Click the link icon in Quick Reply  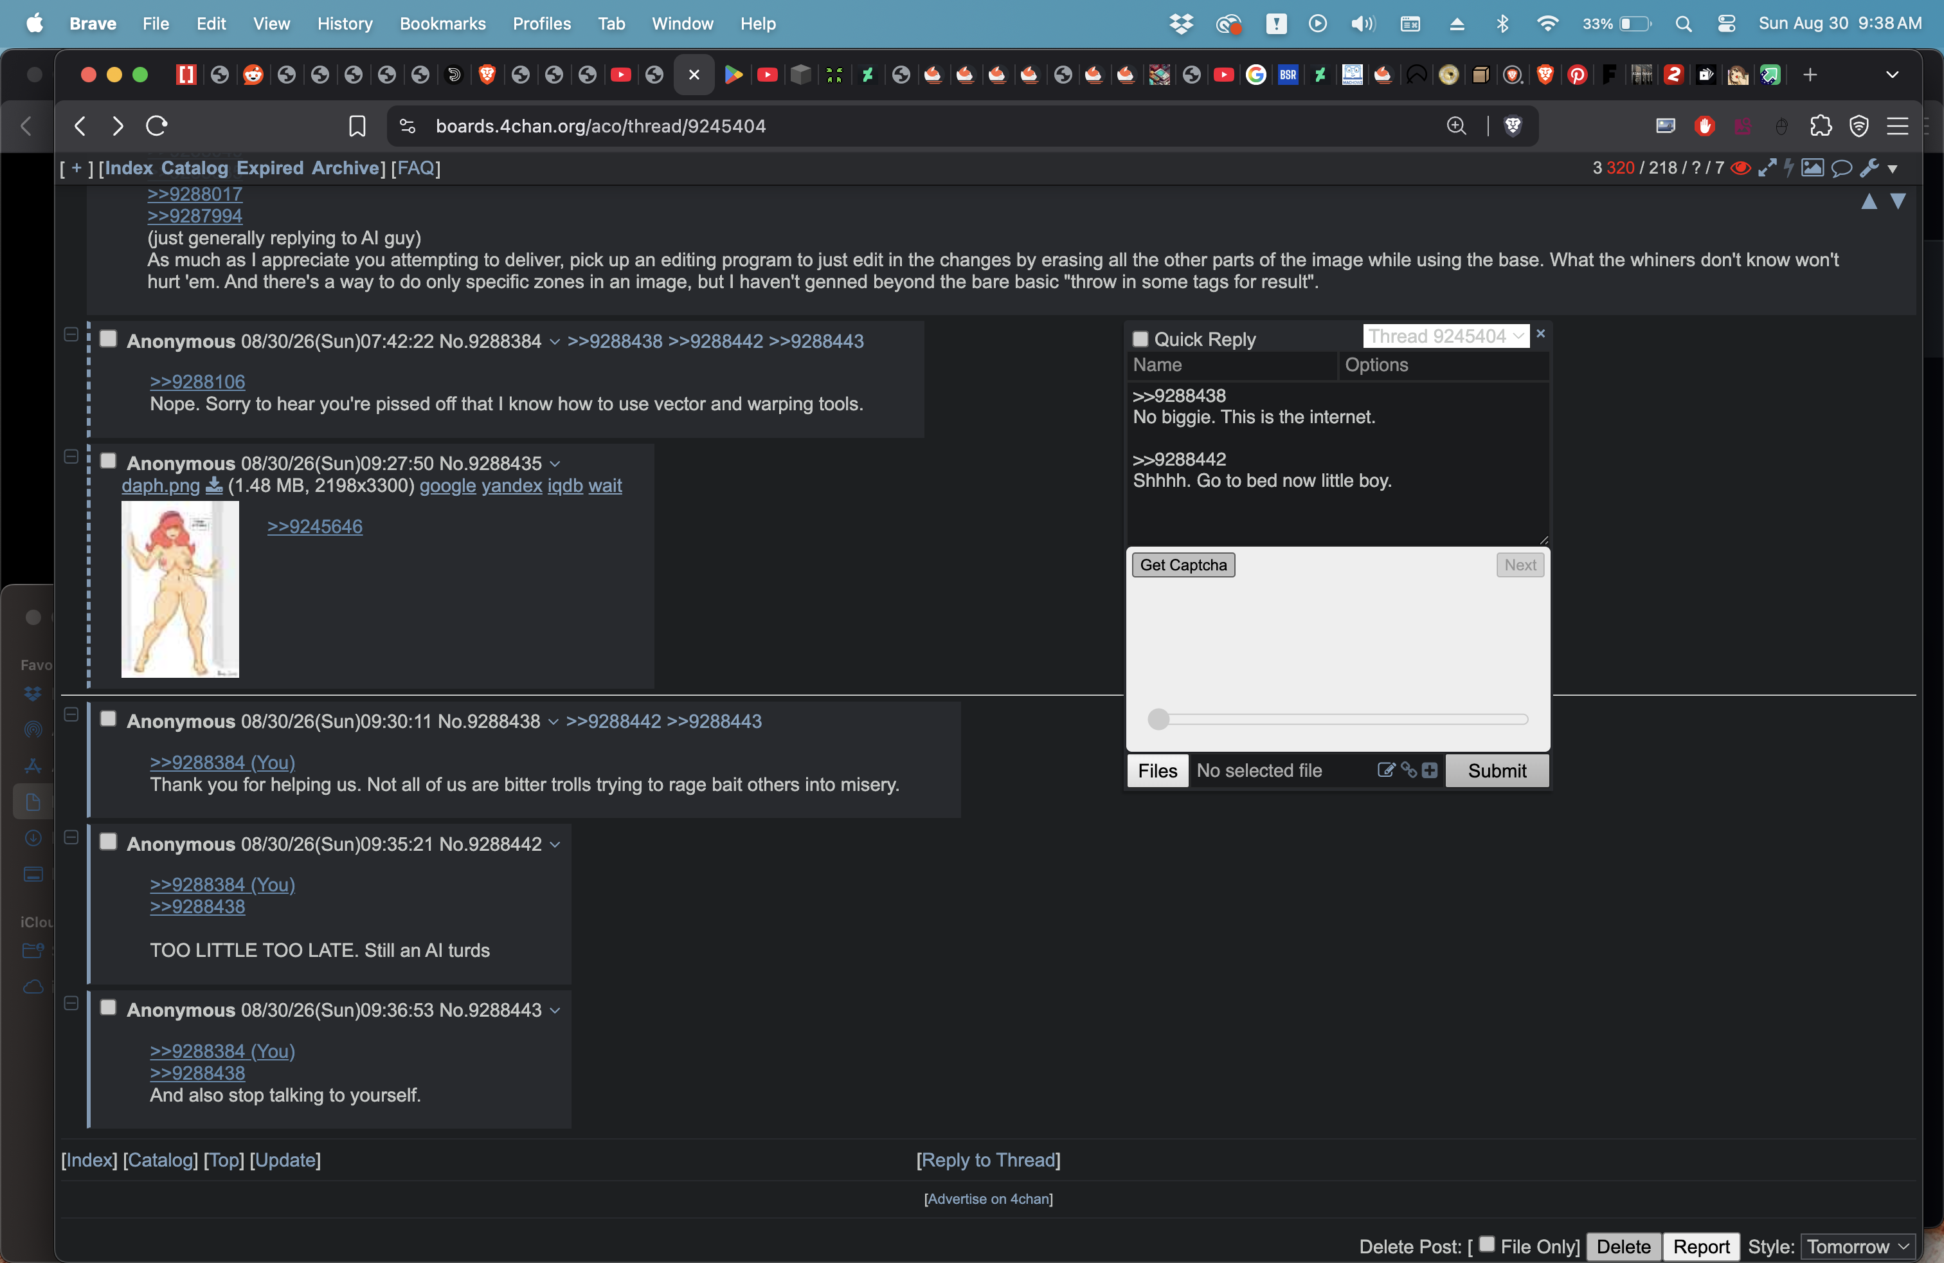tap(1408, 770)
